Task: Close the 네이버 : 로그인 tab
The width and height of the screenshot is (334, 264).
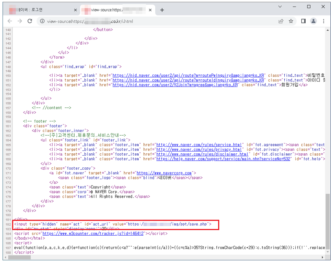Action: pyautogui.click(x=75, y=10)
